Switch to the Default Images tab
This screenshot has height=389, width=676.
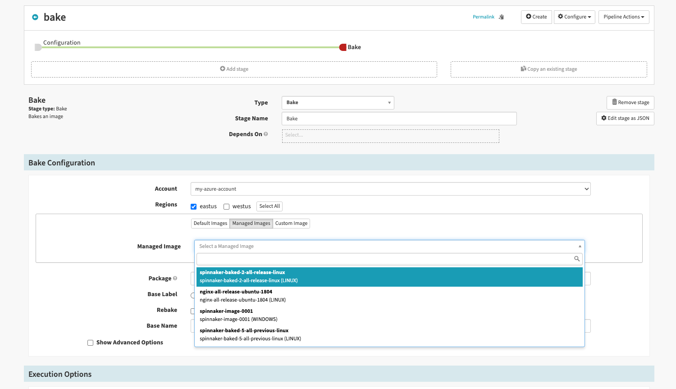pos(210,224)
